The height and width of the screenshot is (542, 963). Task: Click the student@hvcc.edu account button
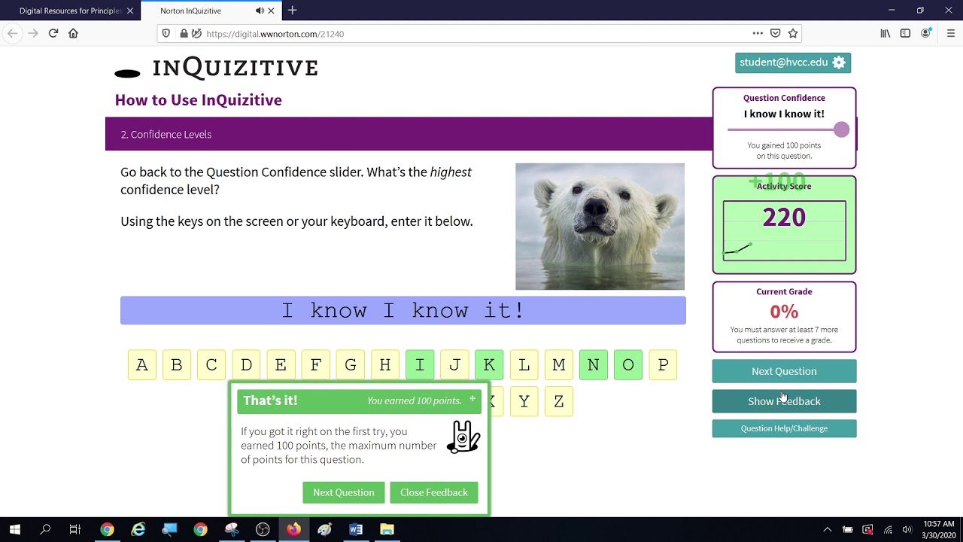(x=793, y=62)
